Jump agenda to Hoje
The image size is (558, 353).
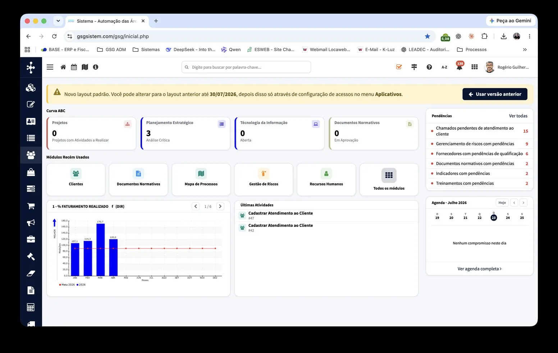click(x=502, y=203)
